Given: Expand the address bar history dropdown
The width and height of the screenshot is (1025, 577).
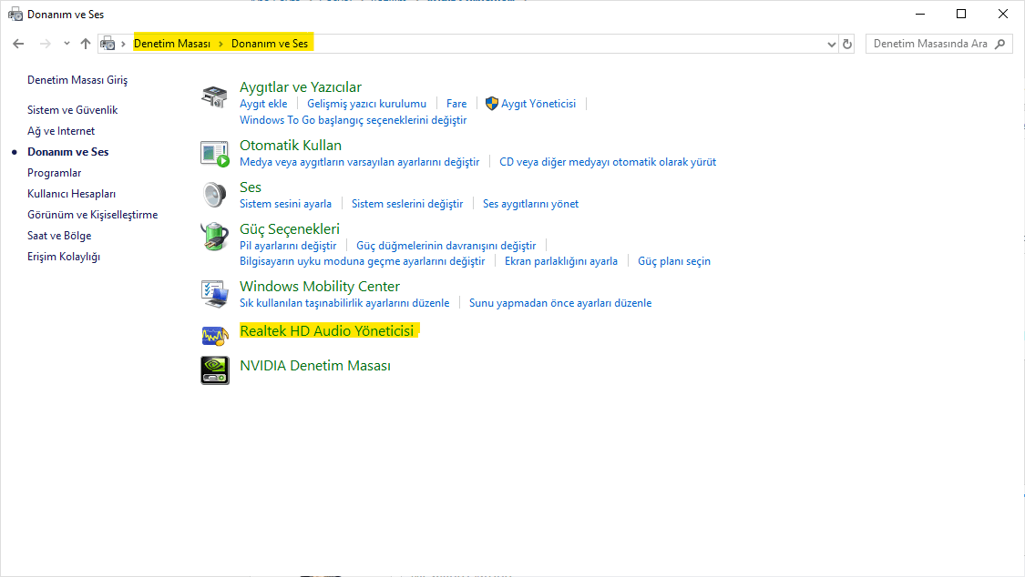Looking at the screenshot, I should point(832,44).
